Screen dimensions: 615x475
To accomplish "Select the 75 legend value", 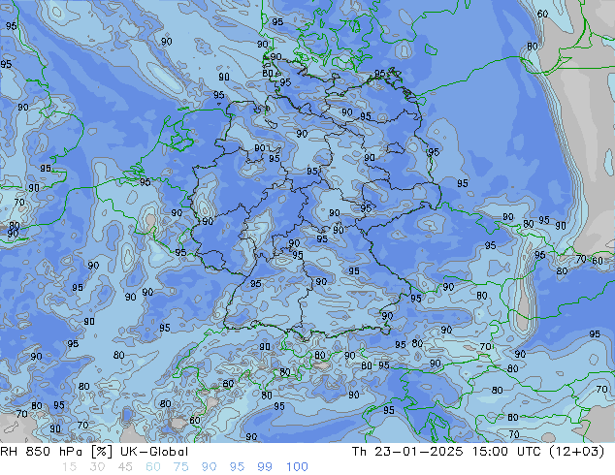I will tap(180, 467).
